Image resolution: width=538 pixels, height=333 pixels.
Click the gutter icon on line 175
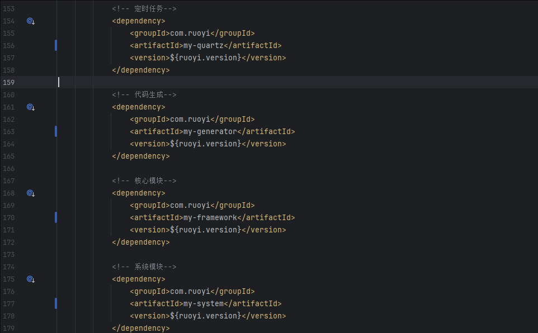point(31,279)
